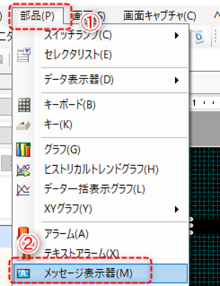Expand the XYグラフ(Y) submenu arrow
Viewport: 220px width, 286px height.
pos(177,209)
